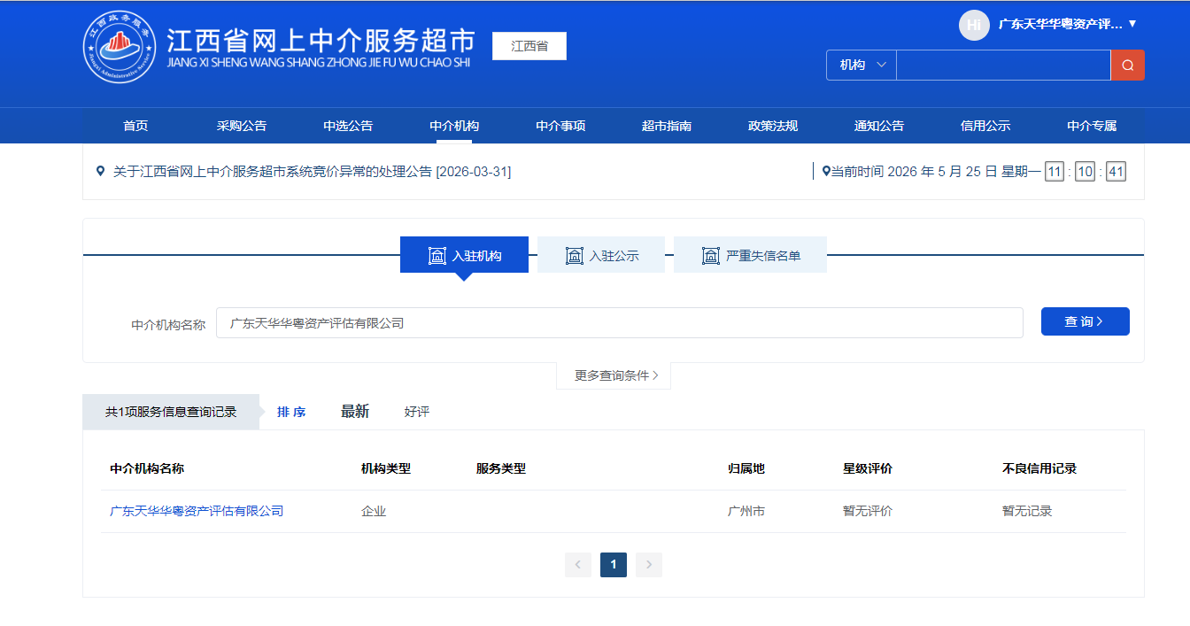Click the user name 广东天华华粤资产评…
Viewport: 1190px width, 626px height.
coord(1061,24)
